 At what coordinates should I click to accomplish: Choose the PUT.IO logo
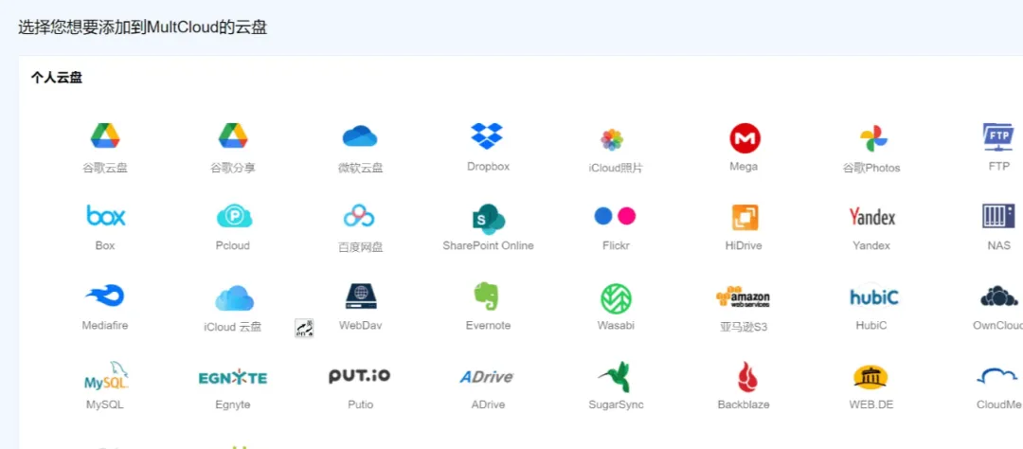360,375
